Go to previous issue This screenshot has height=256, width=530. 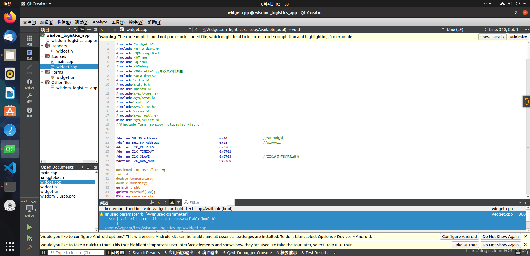(159, 202)
